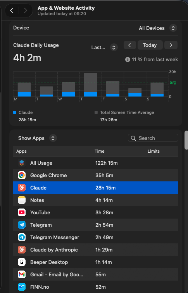
Task: Go back with the left chevron button
Action: pos(12,10)
